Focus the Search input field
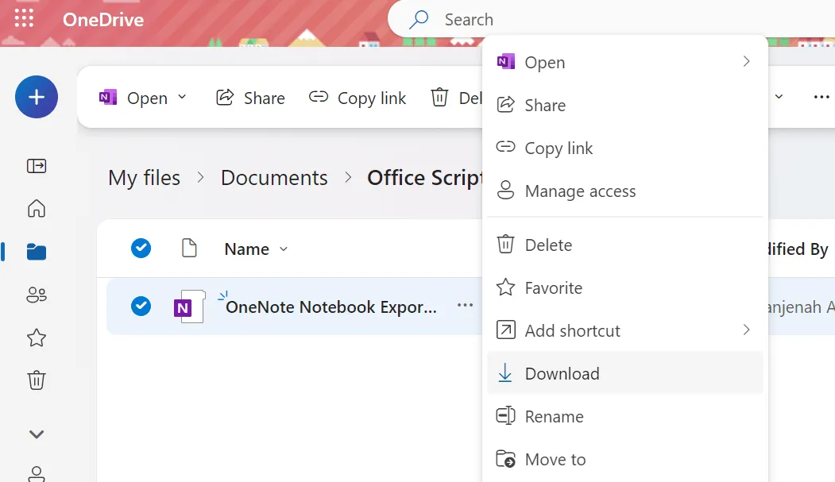Screen dimensions: 835x482 pyautogui.click(x=613, y=20)
